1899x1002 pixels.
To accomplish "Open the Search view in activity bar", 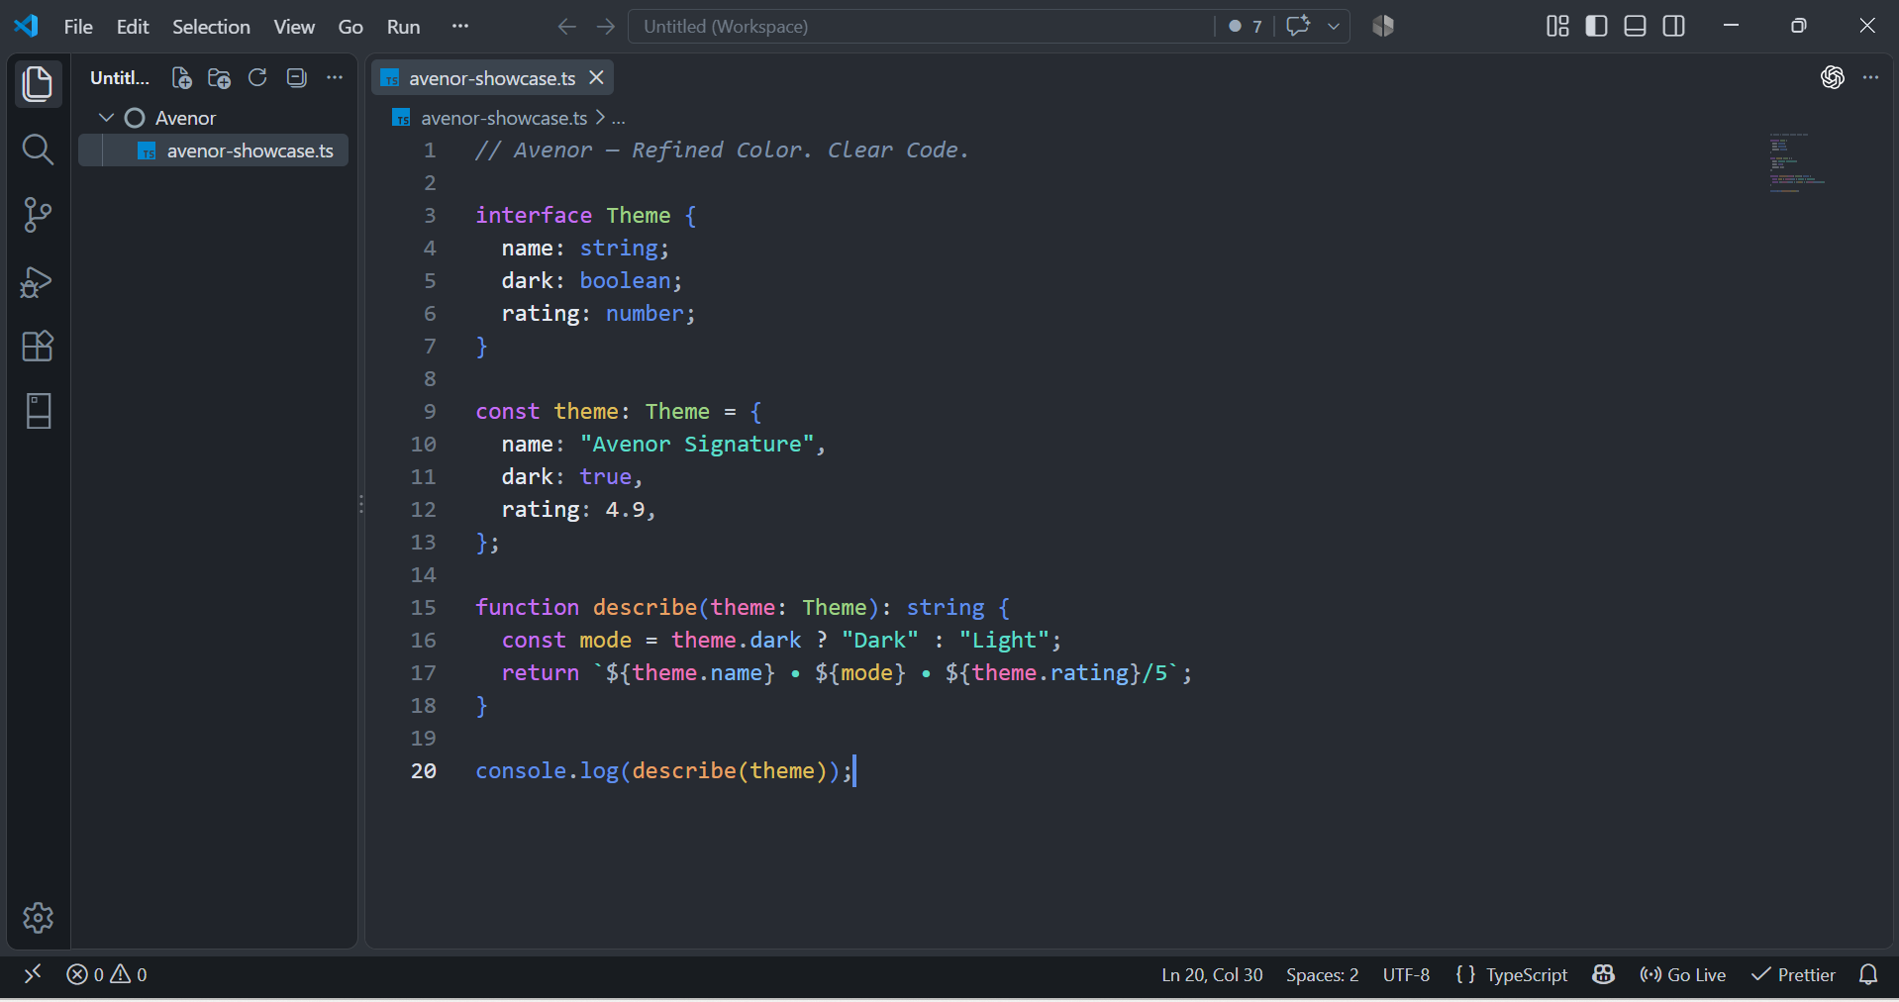I will 38,150.
